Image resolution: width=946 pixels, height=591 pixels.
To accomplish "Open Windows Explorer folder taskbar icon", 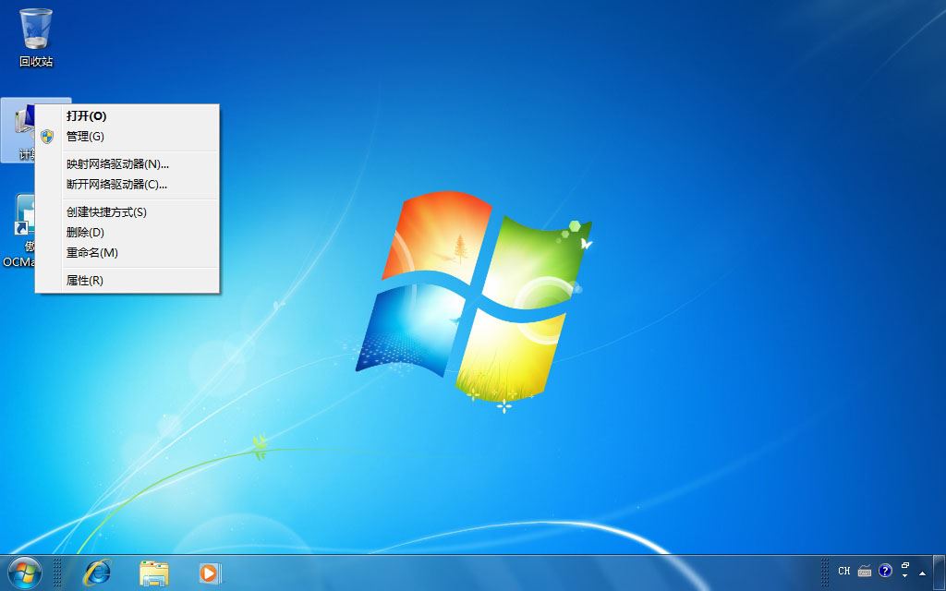I will [154, 573].
